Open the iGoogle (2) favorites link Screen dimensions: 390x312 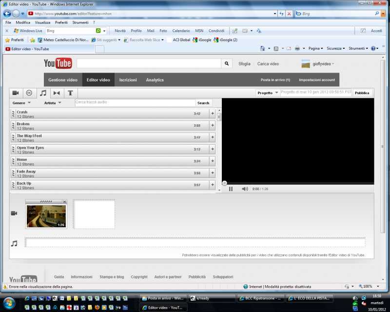click(x=226, y=40)
